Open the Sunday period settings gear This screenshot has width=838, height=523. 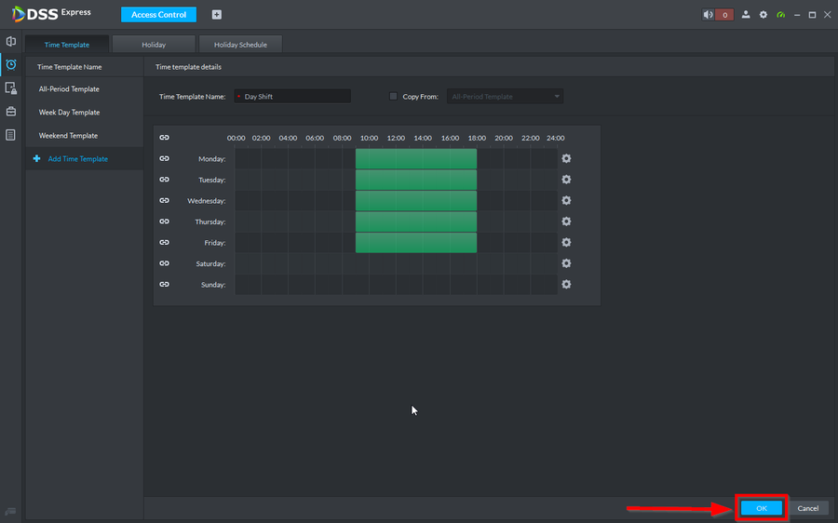(x=566, y=284)
